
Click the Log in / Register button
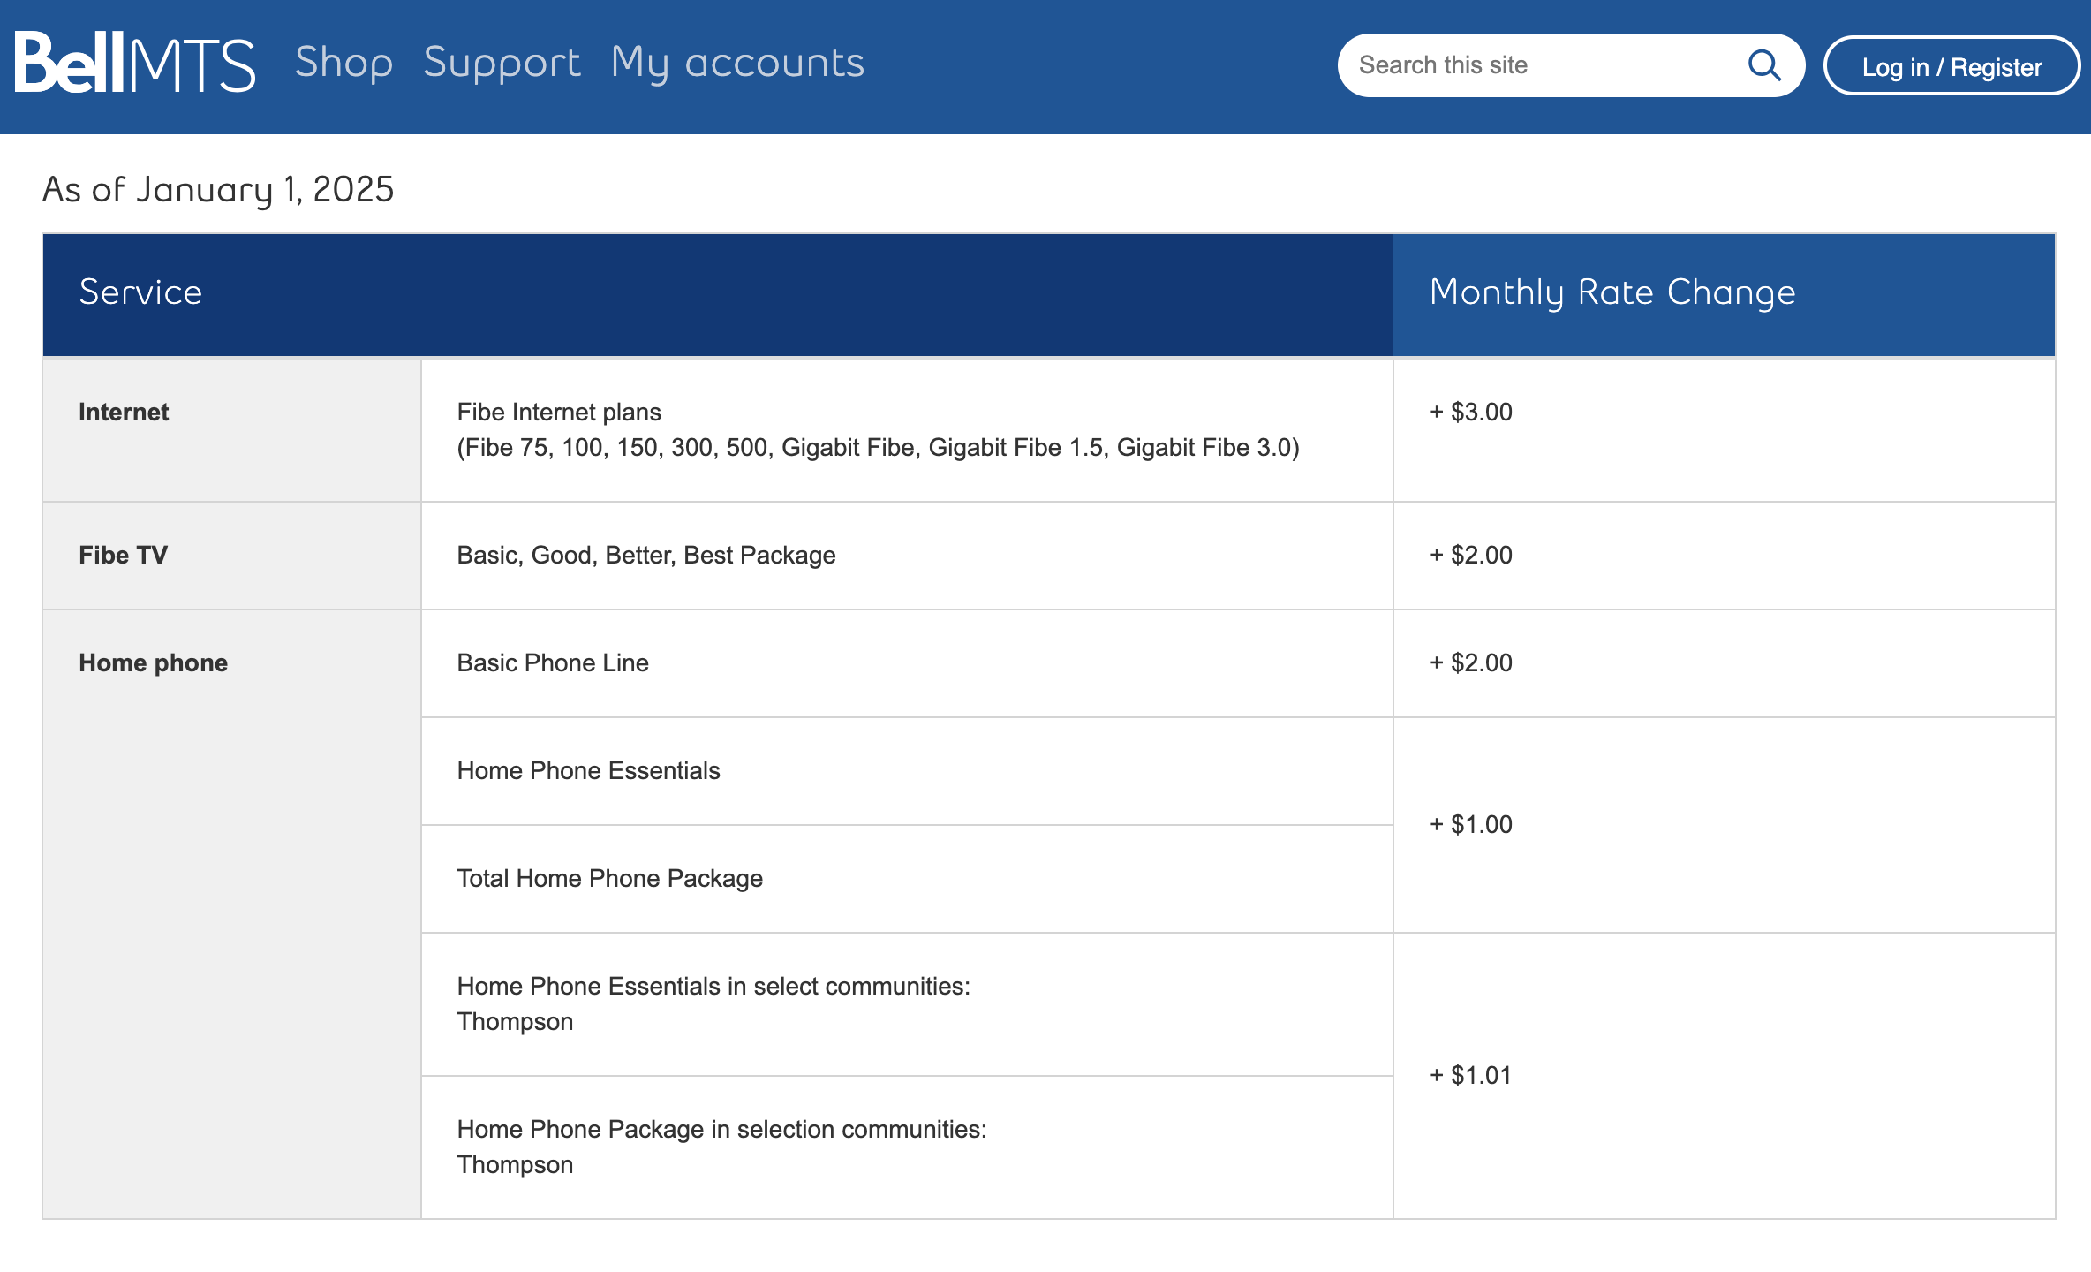(1951, 66)
